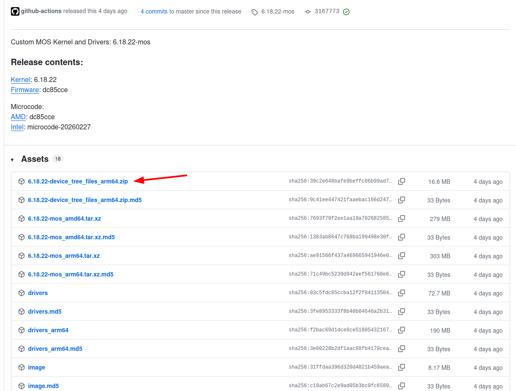Open the Kernel link

pos(20,79)
